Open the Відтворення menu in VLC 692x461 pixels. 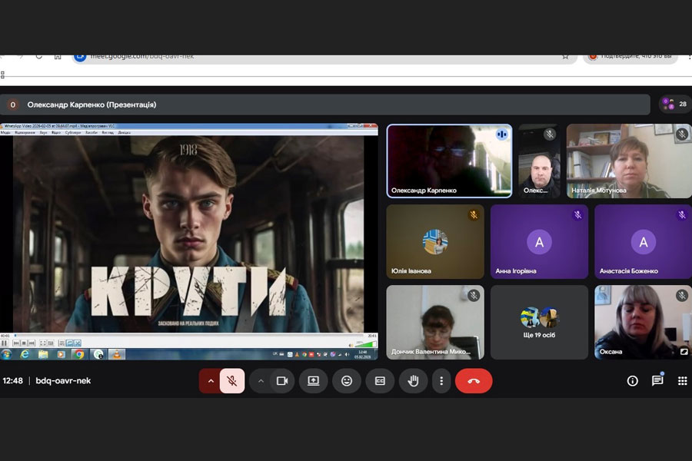(x=25, y=132)
